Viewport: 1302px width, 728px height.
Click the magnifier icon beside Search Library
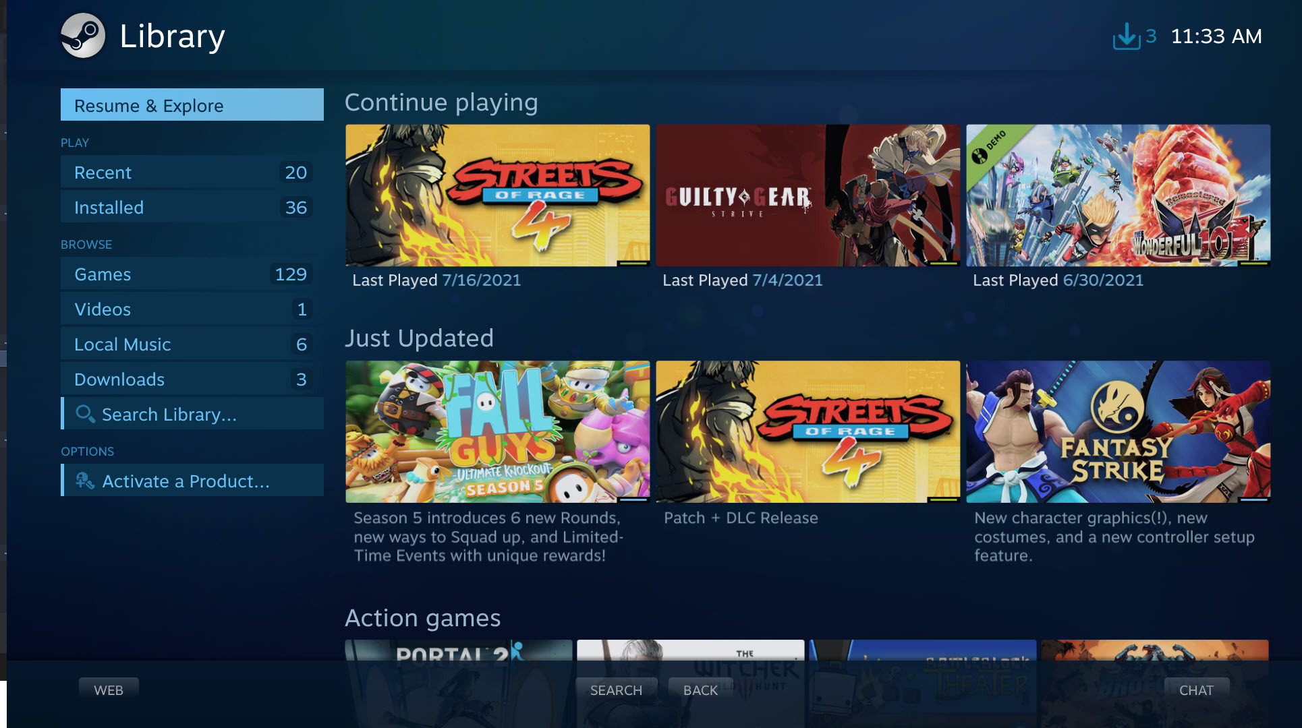tap(85, 413)
